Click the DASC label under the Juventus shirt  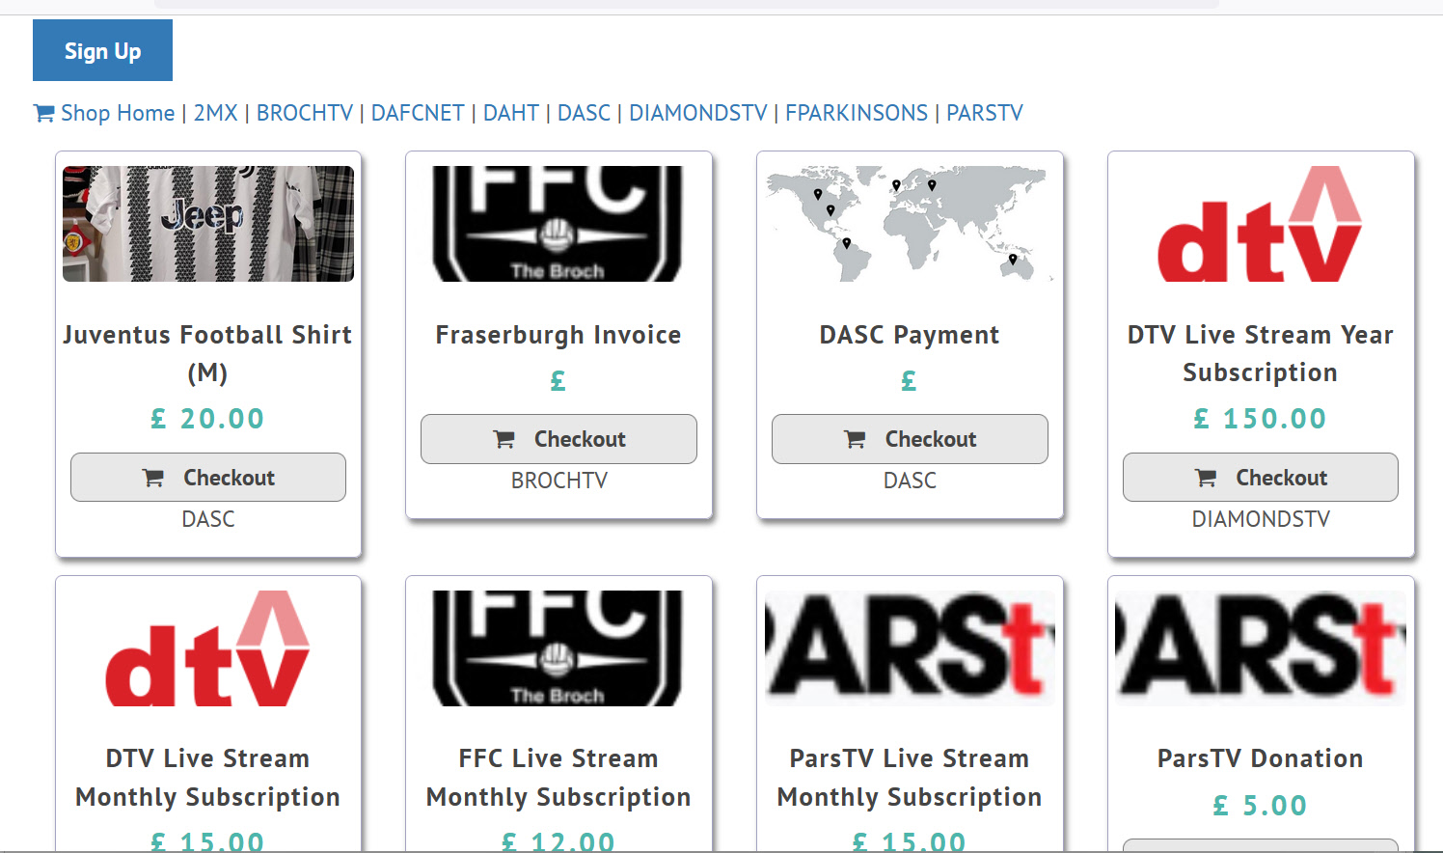click(208, 519)
